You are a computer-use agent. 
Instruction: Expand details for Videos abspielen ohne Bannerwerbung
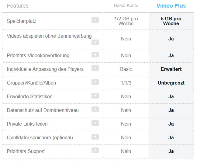[x=95, y=43]
